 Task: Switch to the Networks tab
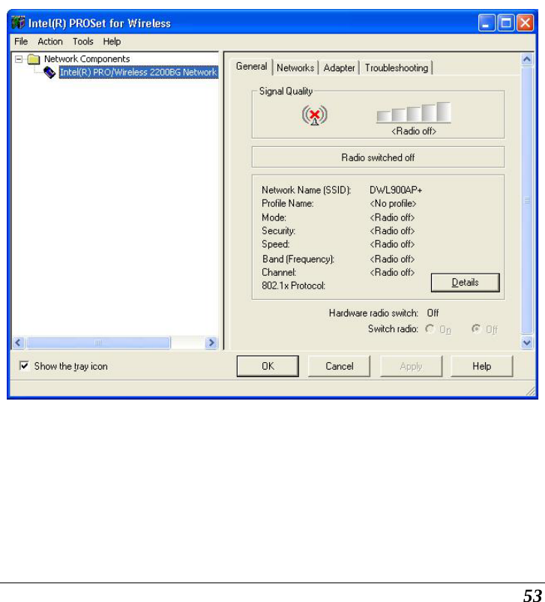[295, 68]
